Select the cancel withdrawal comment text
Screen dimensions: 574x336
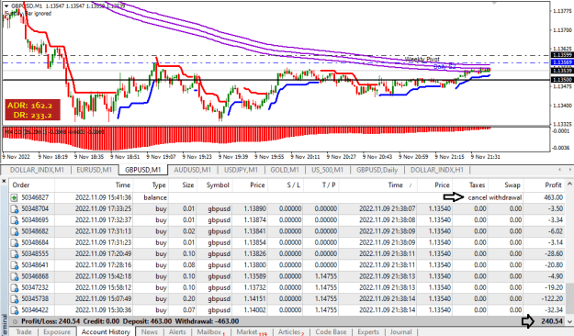(x=495, y=197)
